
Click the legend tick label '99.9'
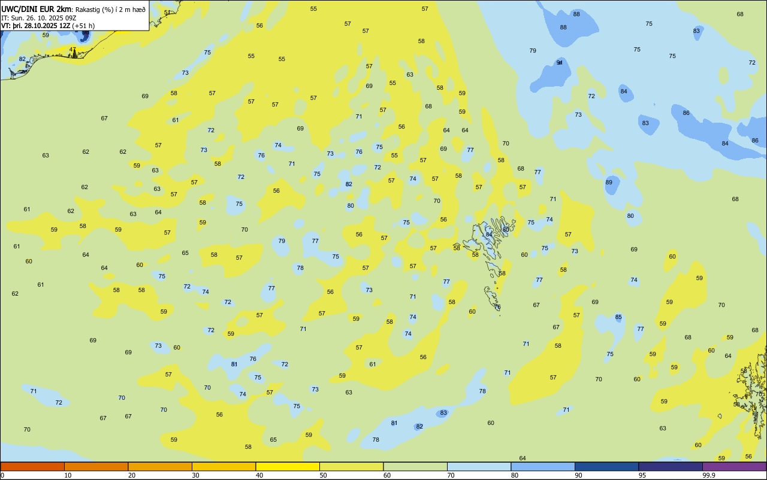(709, 475)
